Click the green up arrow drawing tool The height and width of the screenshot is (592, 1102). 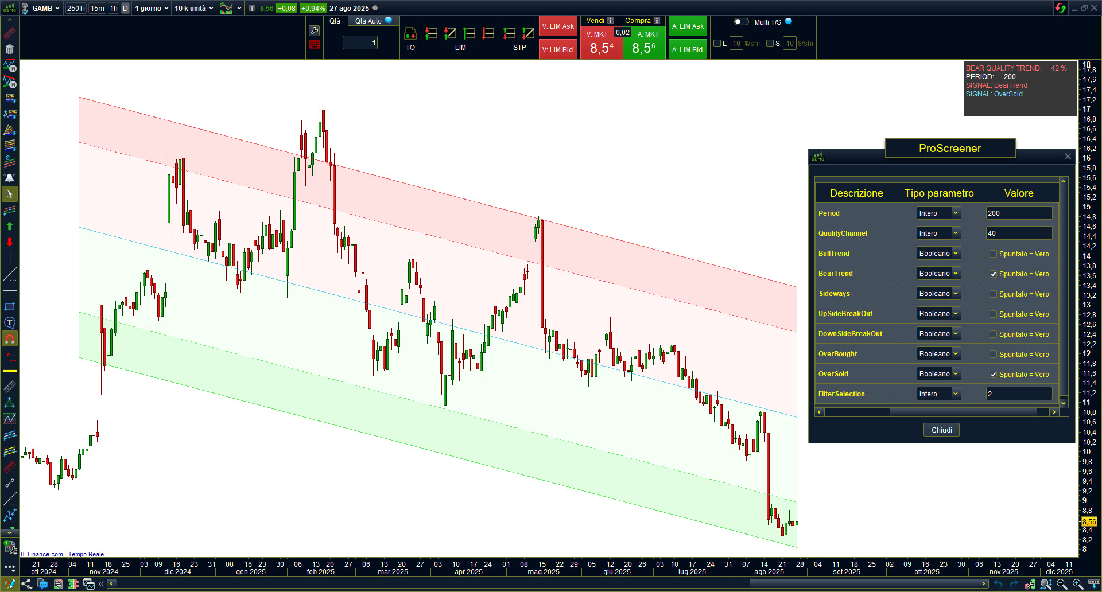pos(10,227)
